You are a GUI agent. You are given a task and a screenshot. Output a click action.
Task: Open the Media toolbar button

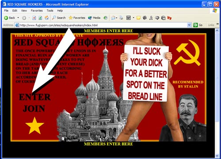click(94, 18)
